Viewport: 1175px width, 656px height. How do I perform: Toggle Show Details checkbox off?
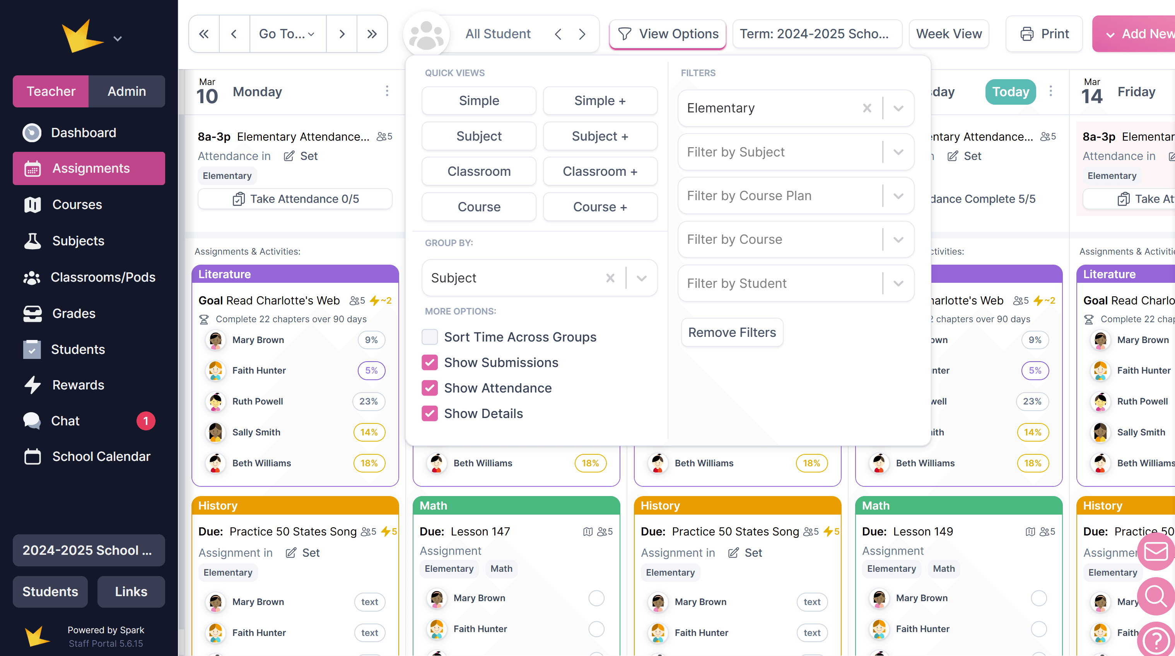[x=430, y=413]
